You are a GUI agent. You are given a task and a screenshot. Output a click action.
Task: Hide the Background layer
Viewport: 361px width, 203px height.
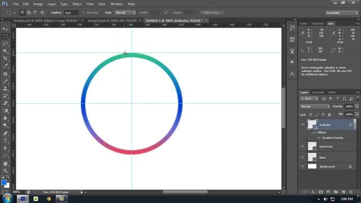click(302, 166)
